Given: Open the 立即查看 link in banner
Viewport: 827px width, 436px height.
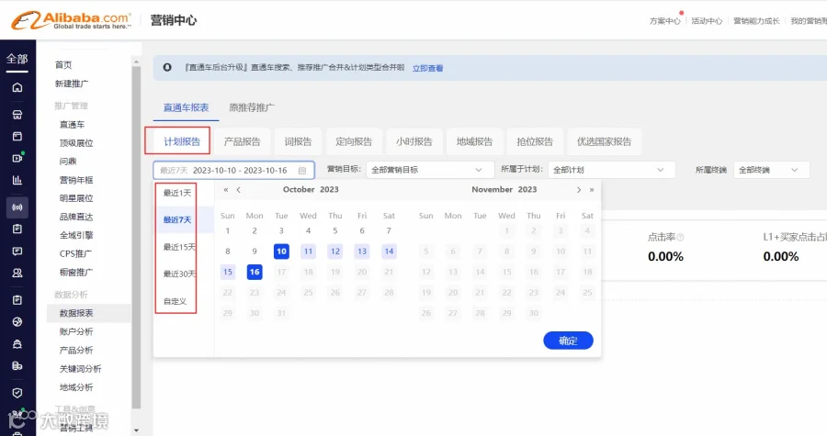Looking at the screenshot, I should coord(427,68).
